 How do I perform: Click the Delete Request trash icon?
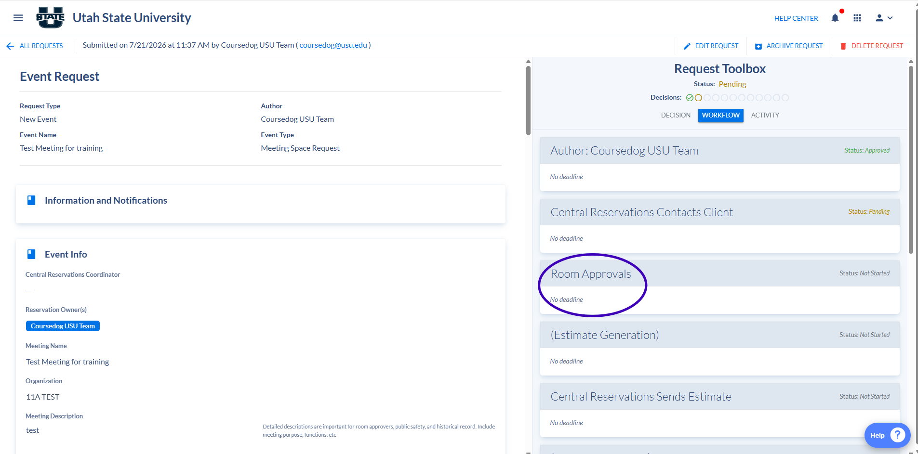tap(843, 46)
